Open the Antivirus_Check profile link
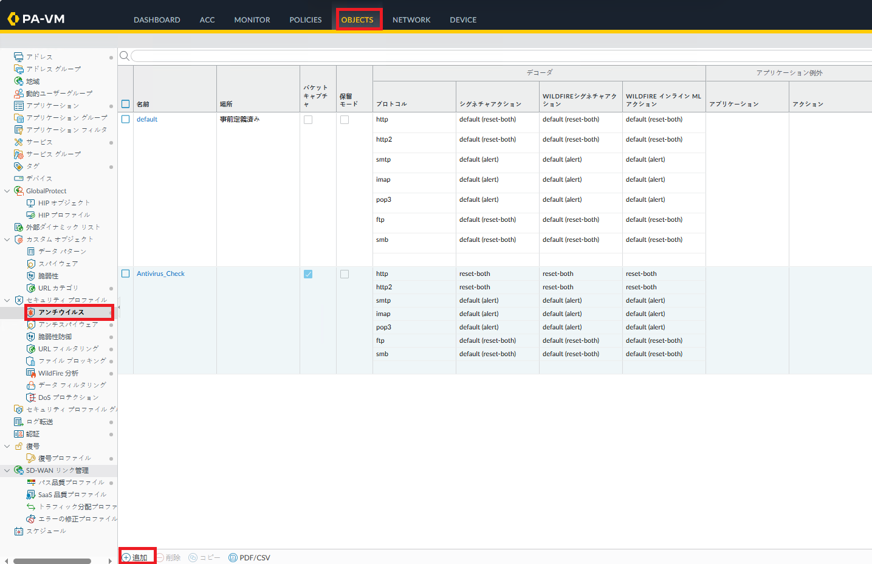Image resolution: width=872 pixels, height=564 pixels. [160, 274]
